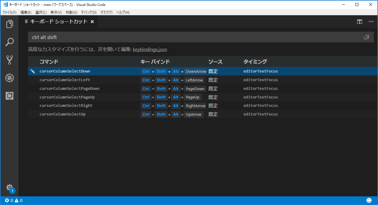Split the editor with the layout icon

coord(360,22)
